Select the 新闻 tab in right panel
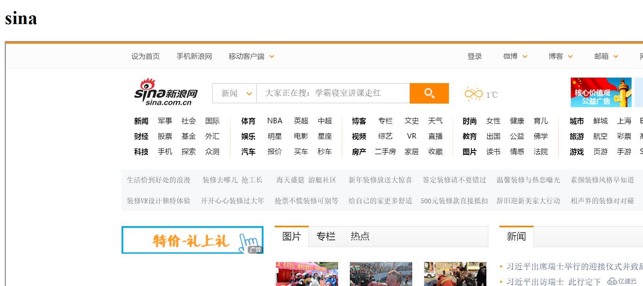This screenshot has width=643, height=286. pyautogui.click(x=516, y=236)
